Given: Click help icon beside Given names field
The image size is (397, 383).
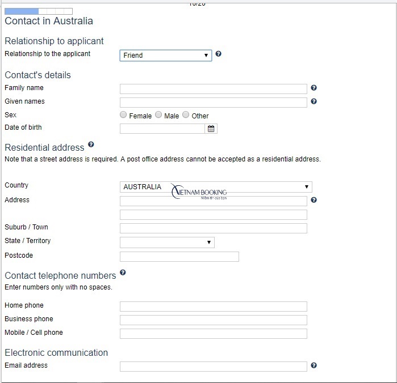Looking at the screenshot, I should point(314,101).
